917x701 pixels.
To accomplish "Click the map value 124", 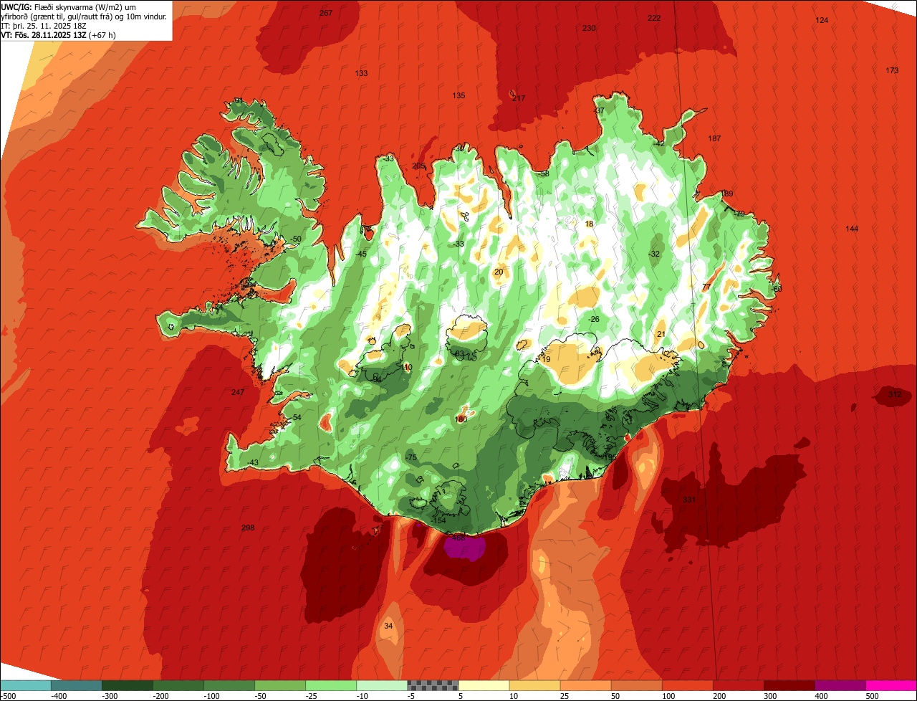I will (822, 20).
